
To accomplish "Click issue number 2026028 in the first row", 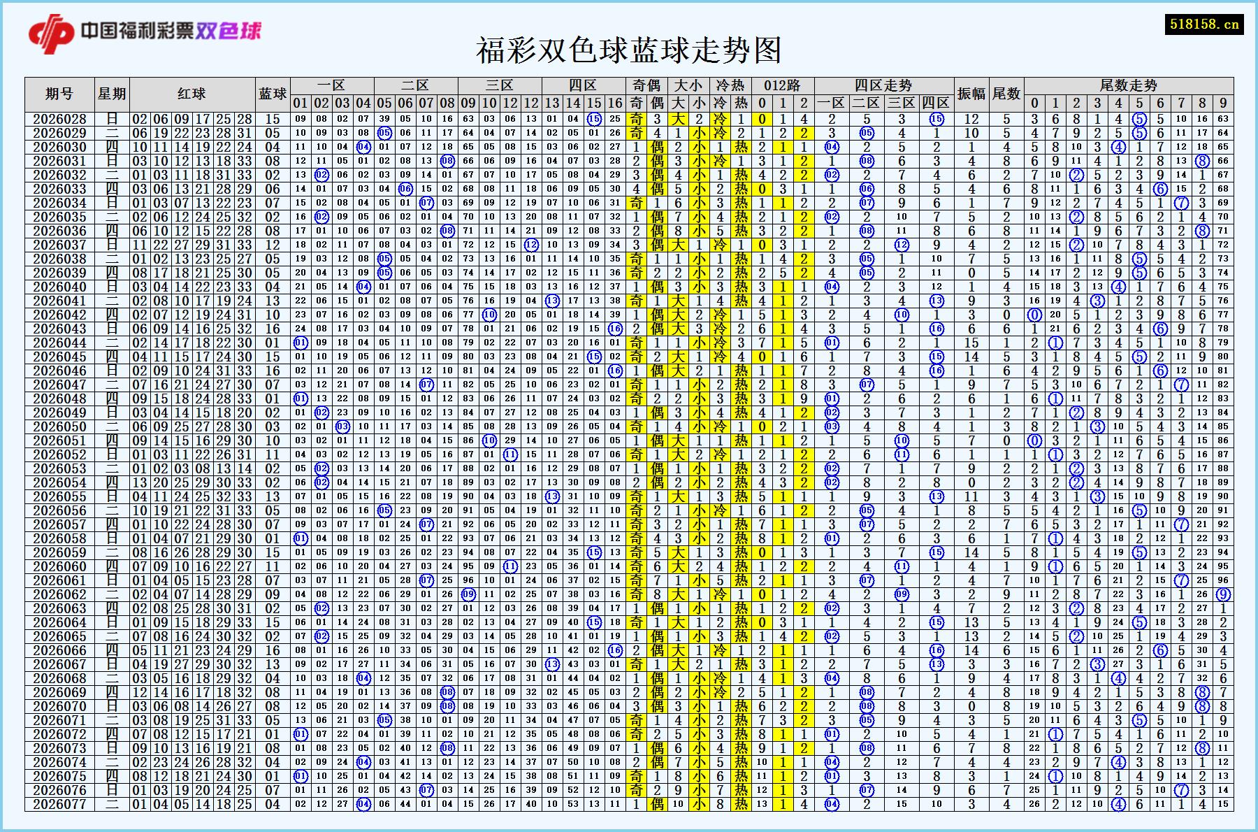I will 59,119.
